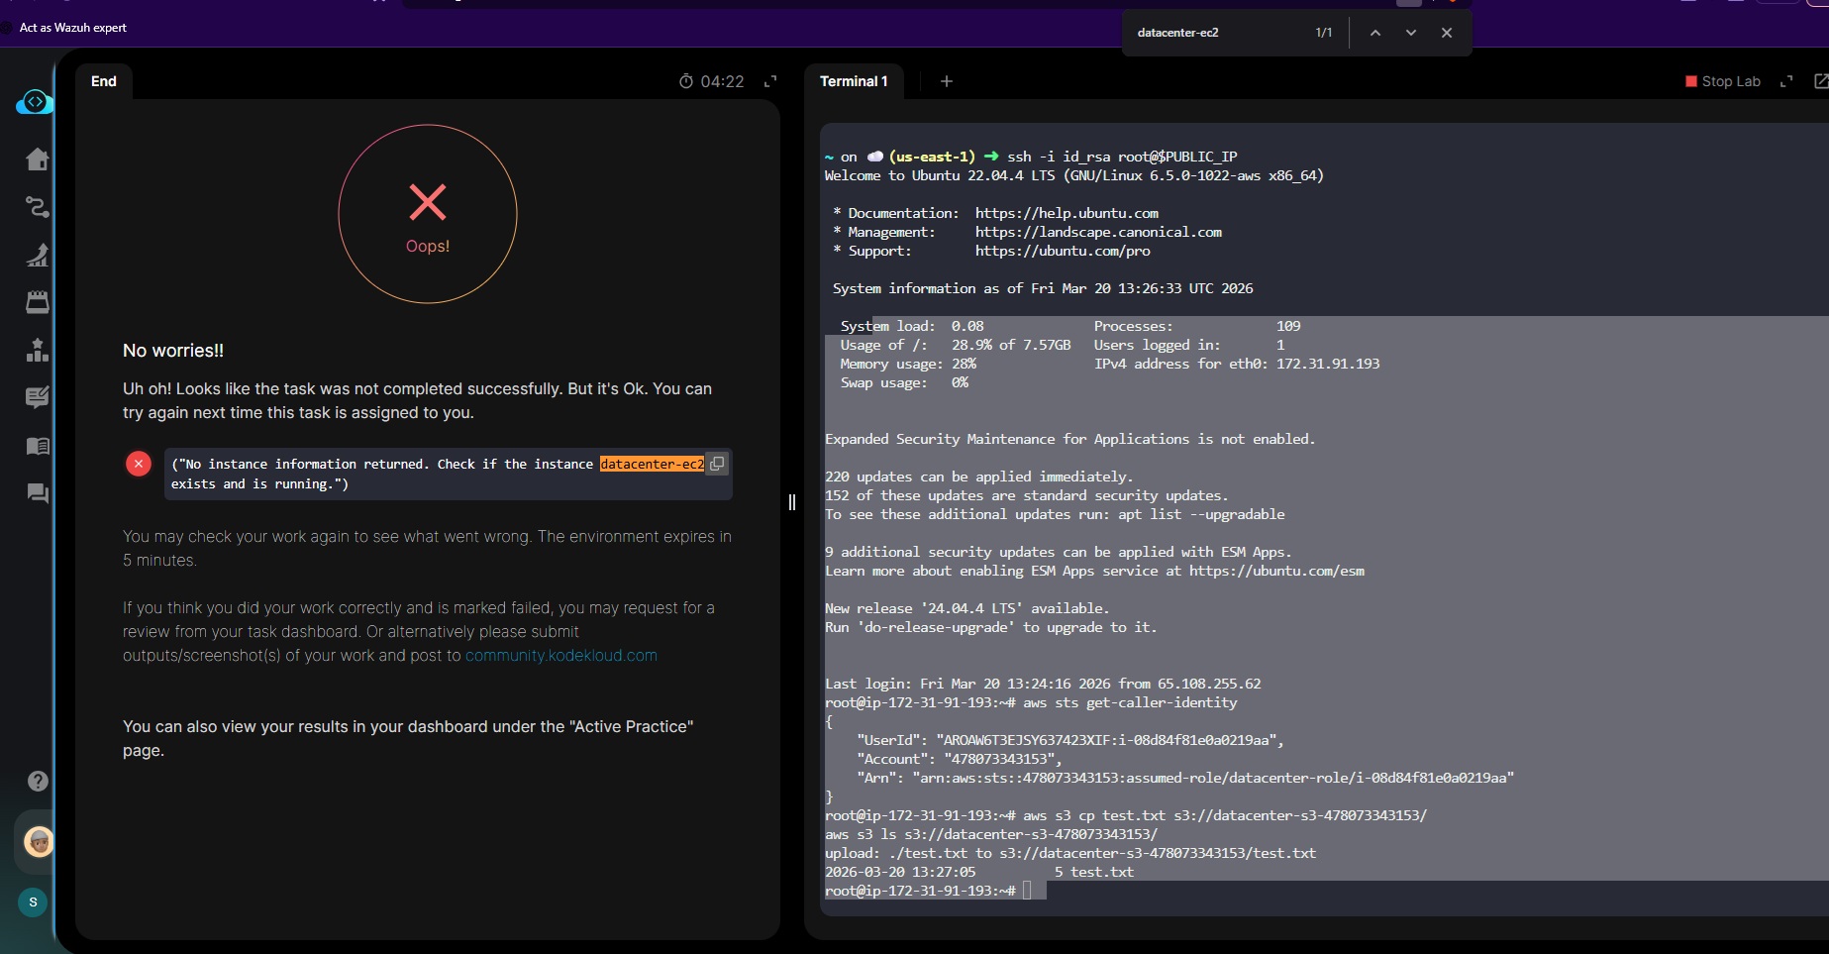The height and width of the screenshot is (954, 1829).
Task: Open the Home page from sidebar
Action: pyautogui.click(x=38, y=159)
